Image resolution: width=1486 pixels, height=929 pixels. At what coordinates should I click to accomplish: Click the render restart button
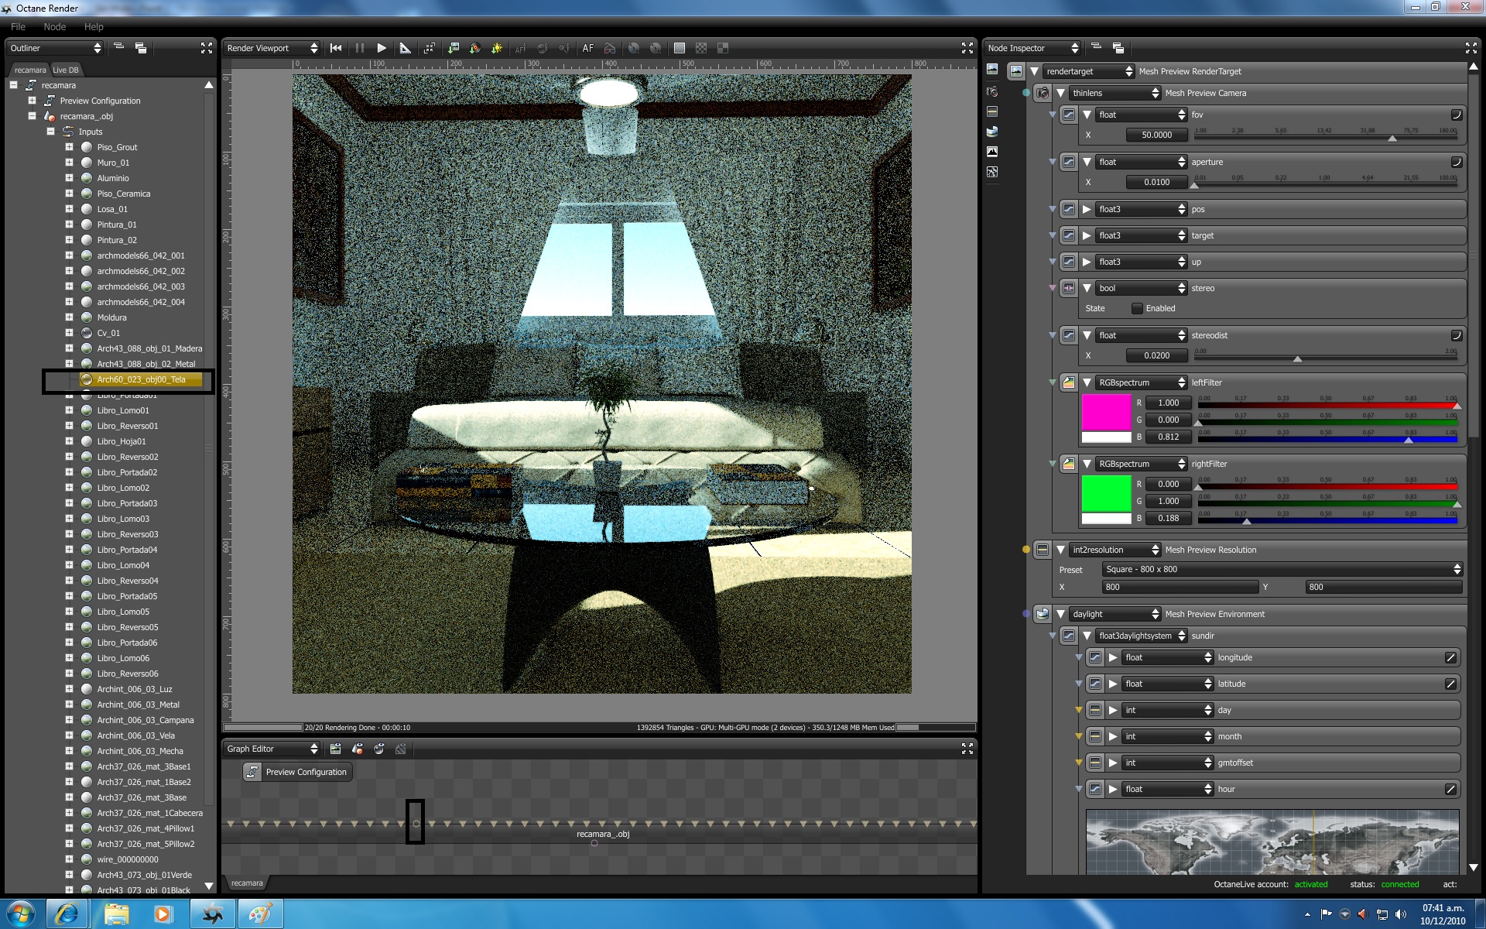point(336,48)
